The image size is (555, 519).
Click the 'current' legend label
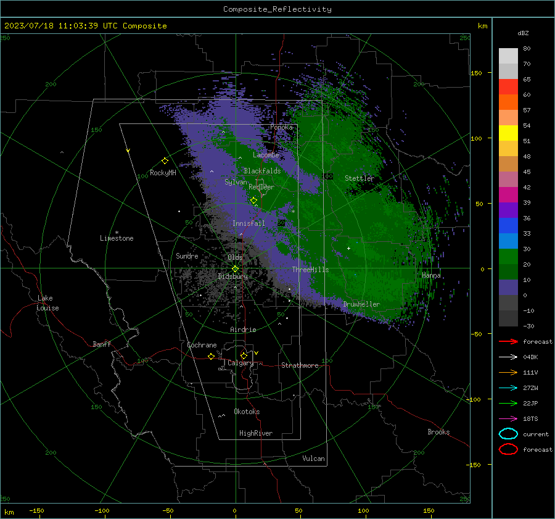pos(536,434)
